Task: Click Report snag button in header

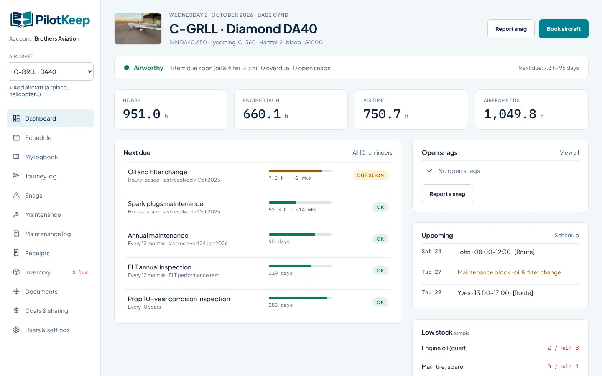Action: pyautogui.click(x=511, y=29)
